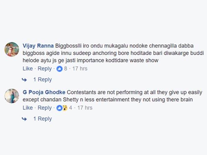Open the 17 hrs timestamp on Vijay Ranna's comment
This screenshot has height=155, width=207.
79,69
